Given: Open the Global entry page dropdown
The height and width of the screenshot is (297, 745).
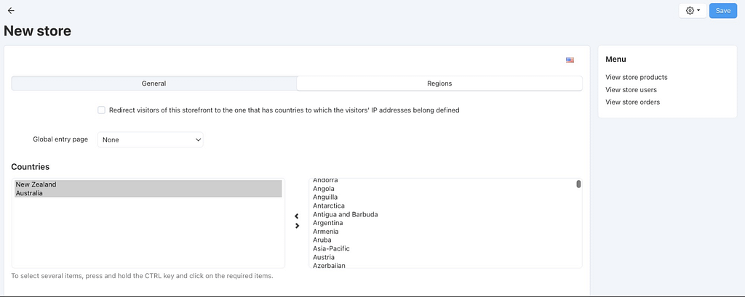Looking at the screenshot, I should (150, 140).
